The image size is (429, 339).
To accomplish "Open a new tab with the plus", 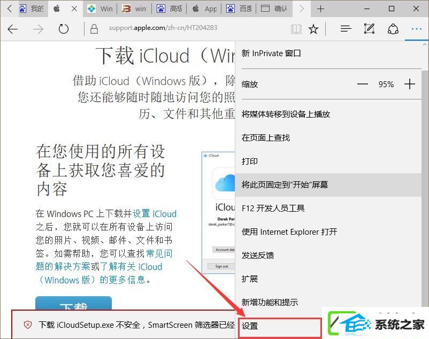I will (320, 9).
